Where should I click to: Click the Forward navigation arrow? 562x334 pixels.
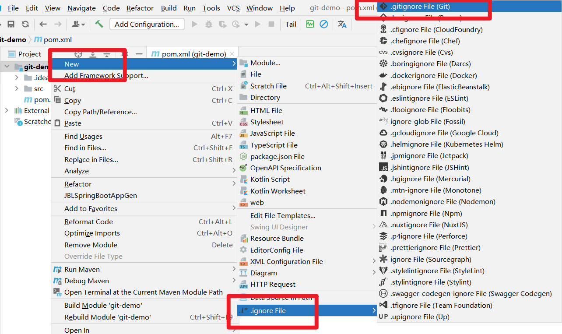click(58, 25)
